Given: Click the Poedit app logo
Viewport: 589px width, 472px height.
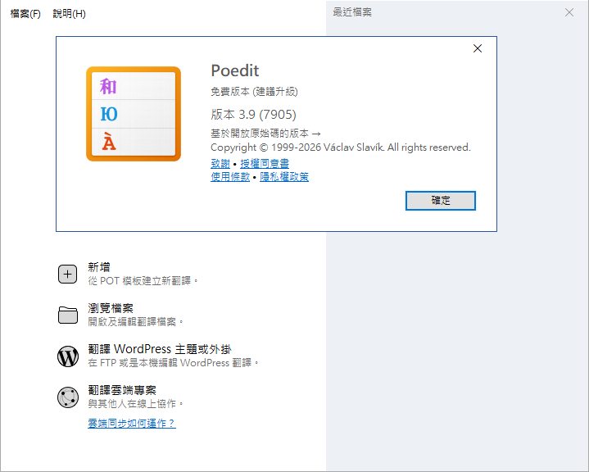Looking at the screenshot, I should click(134, 114).
